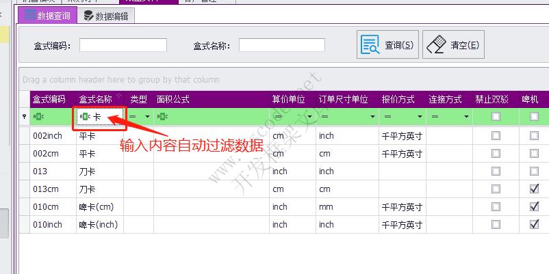The image size is (549, 274).
Task: Click the 啤机 column header
Action: 534,100
